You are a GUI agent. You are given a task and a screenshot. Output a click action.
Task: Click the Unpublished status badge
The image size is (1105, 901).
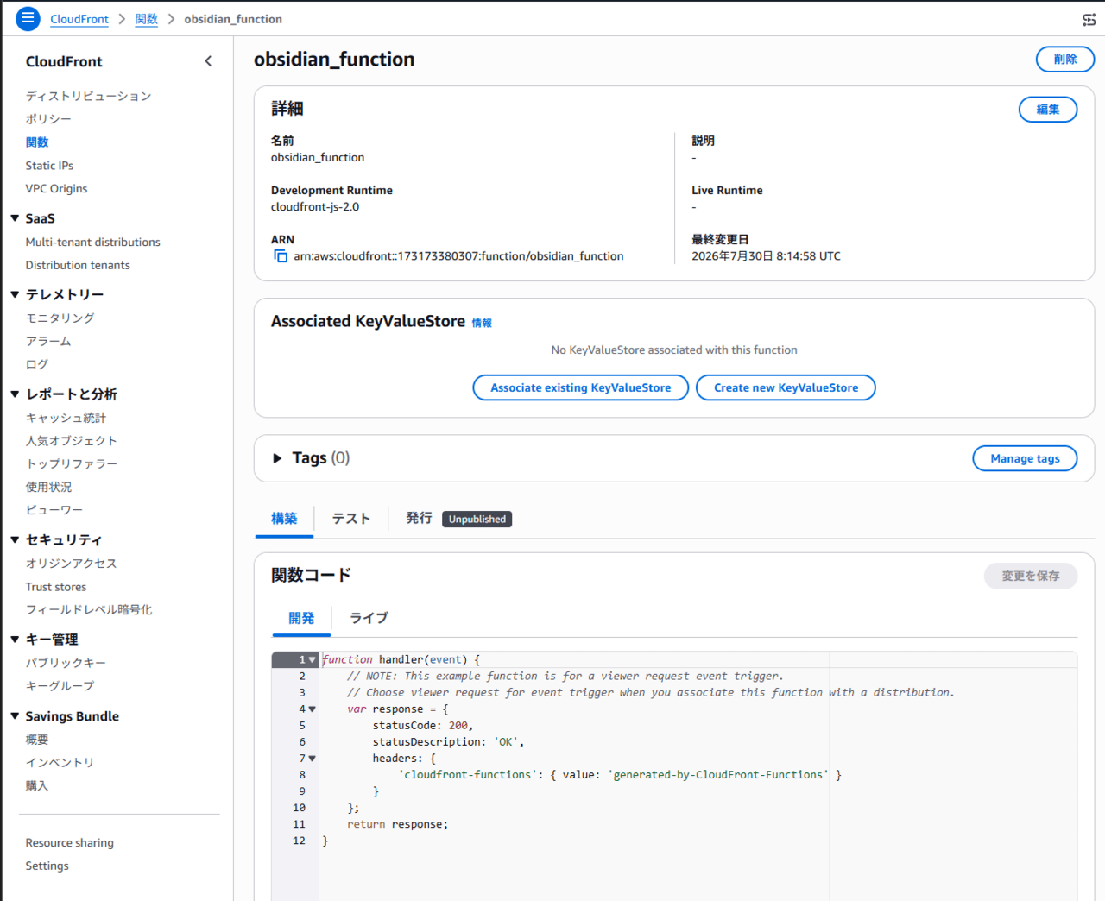point(477,519)
